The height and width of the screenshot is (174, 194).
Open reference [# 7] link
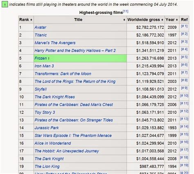click(184, 72)
